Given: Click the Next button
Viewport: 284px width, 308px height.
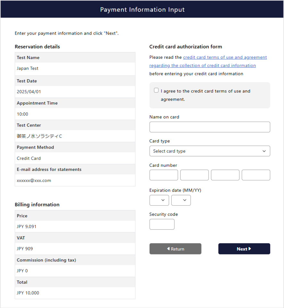Looking at the screenshot, I should (244, 249).
